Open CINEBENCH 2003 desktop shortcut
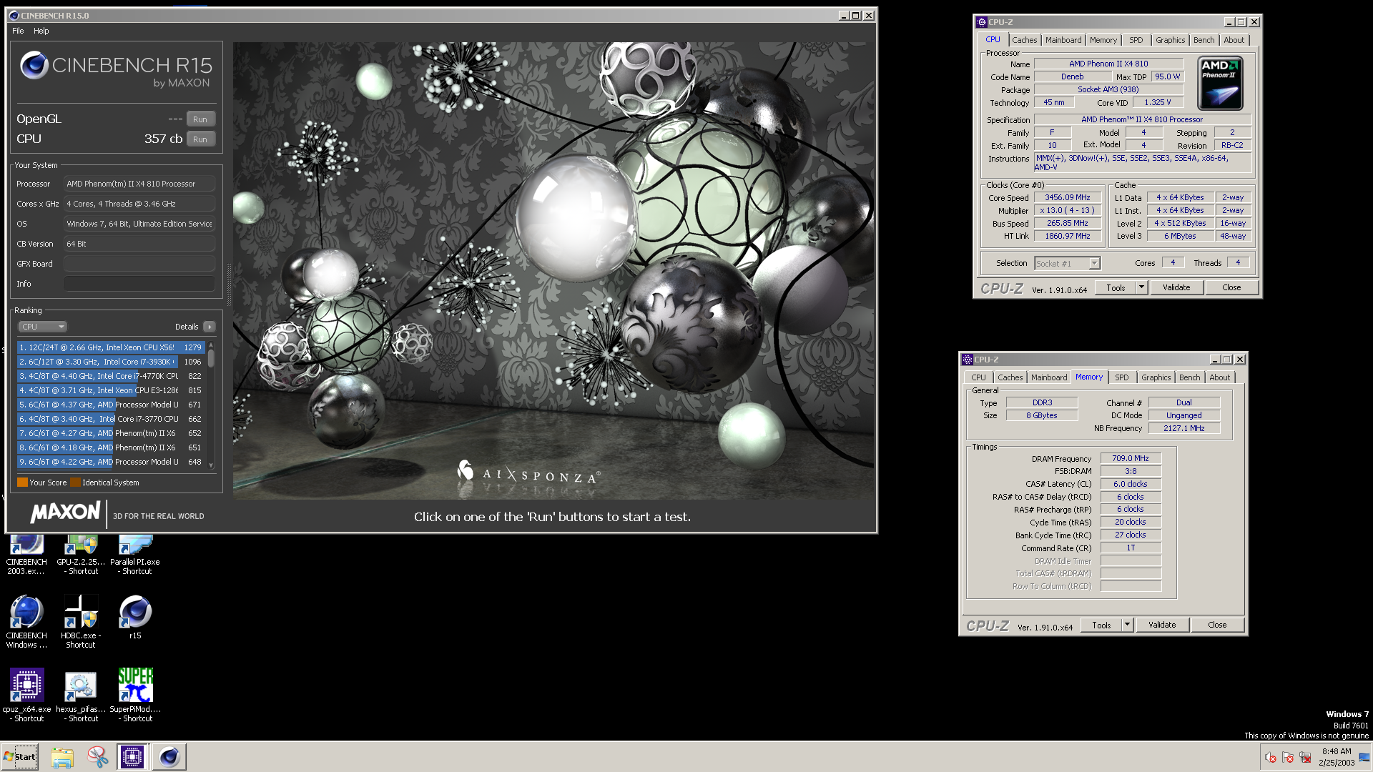The width and height of the screenshot is (1373, 772). click(x=26, y=554)
